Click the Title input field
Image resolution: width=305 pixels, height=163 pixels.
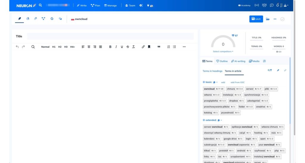tap(110, 36)
